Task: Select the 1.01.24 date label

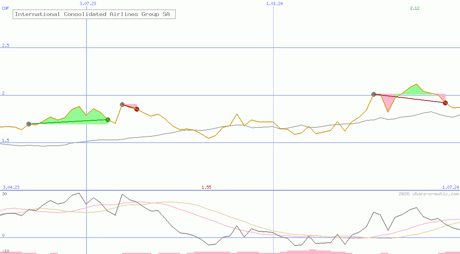Action: 274,4
